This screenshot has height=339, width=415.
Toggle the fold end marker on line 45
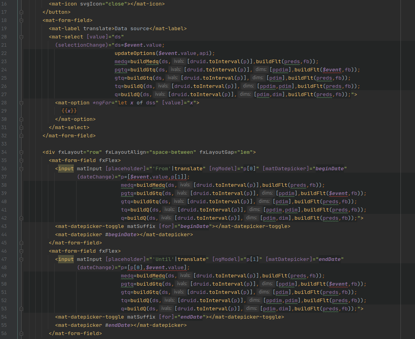(x=22, y=243)
